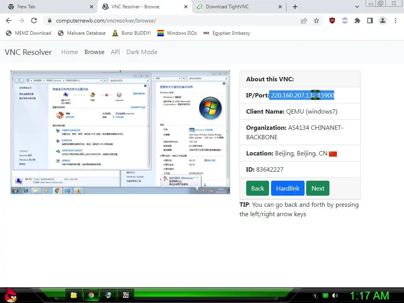Screen dimensions: 404x303
Task: Bookmark this page with the star icon
Action: 316,21
